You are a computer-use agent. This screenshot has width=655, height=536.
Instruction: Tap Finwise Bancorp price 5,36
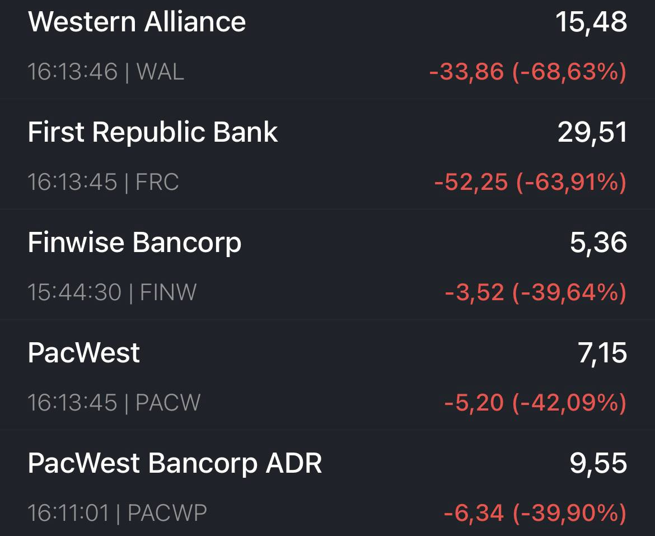pyautogui.click(x=598, y=243)
